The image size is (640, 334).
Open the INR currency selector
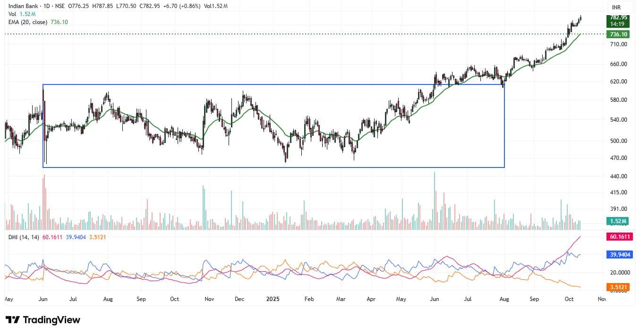tap(616, 7)
